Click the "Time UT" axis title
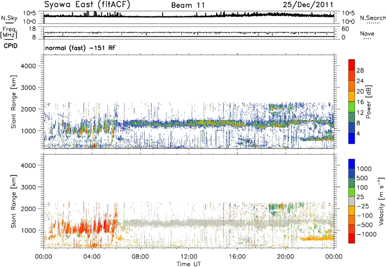This screenshot has width=386, height=267. pyautogui.click(x=189, y=264)
